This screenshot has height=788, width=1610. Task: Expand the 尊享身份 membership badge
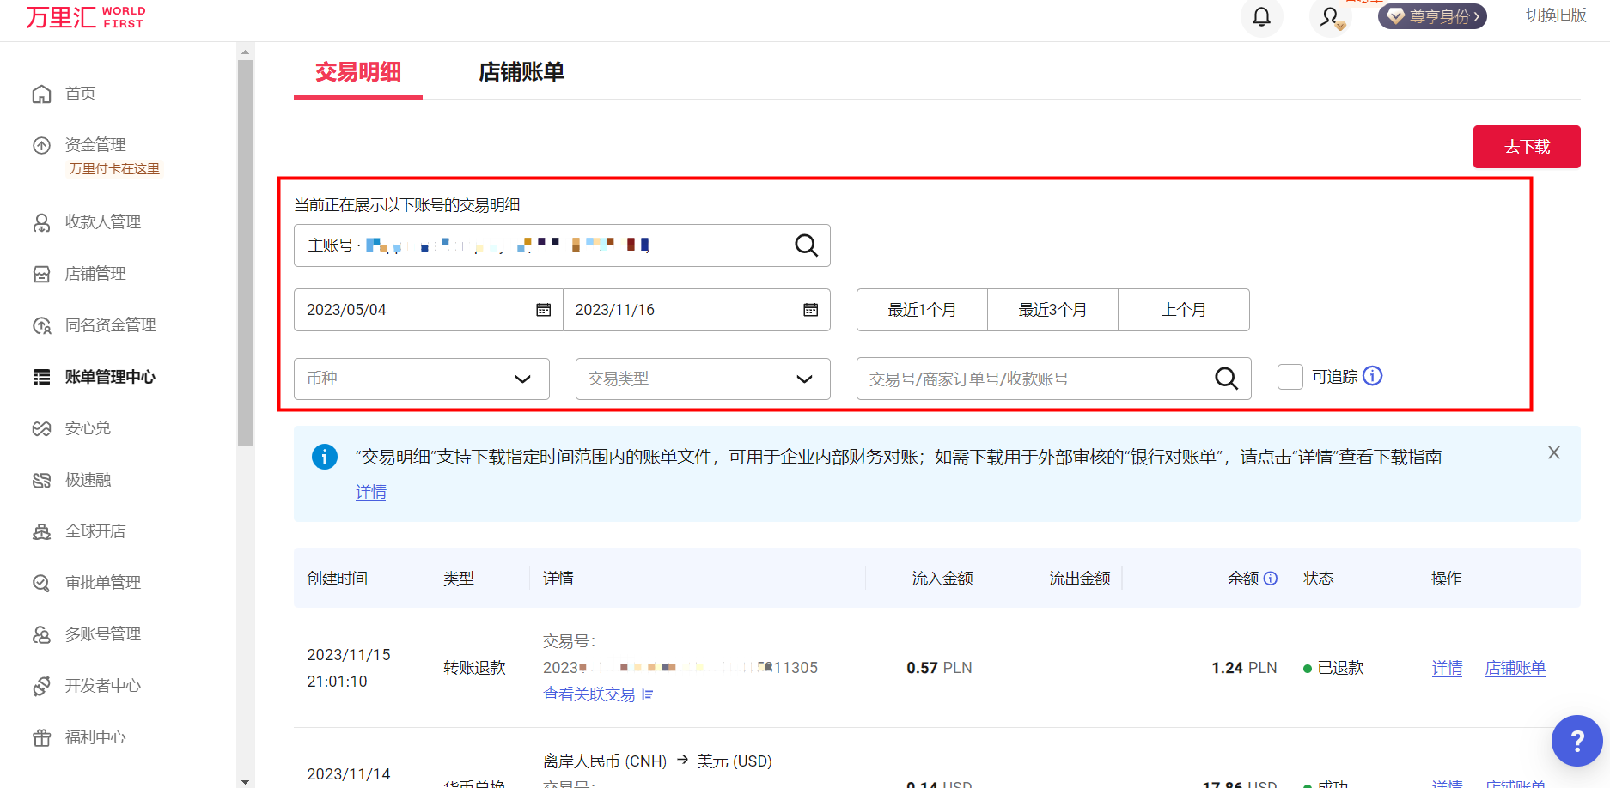click(1431, 15)
